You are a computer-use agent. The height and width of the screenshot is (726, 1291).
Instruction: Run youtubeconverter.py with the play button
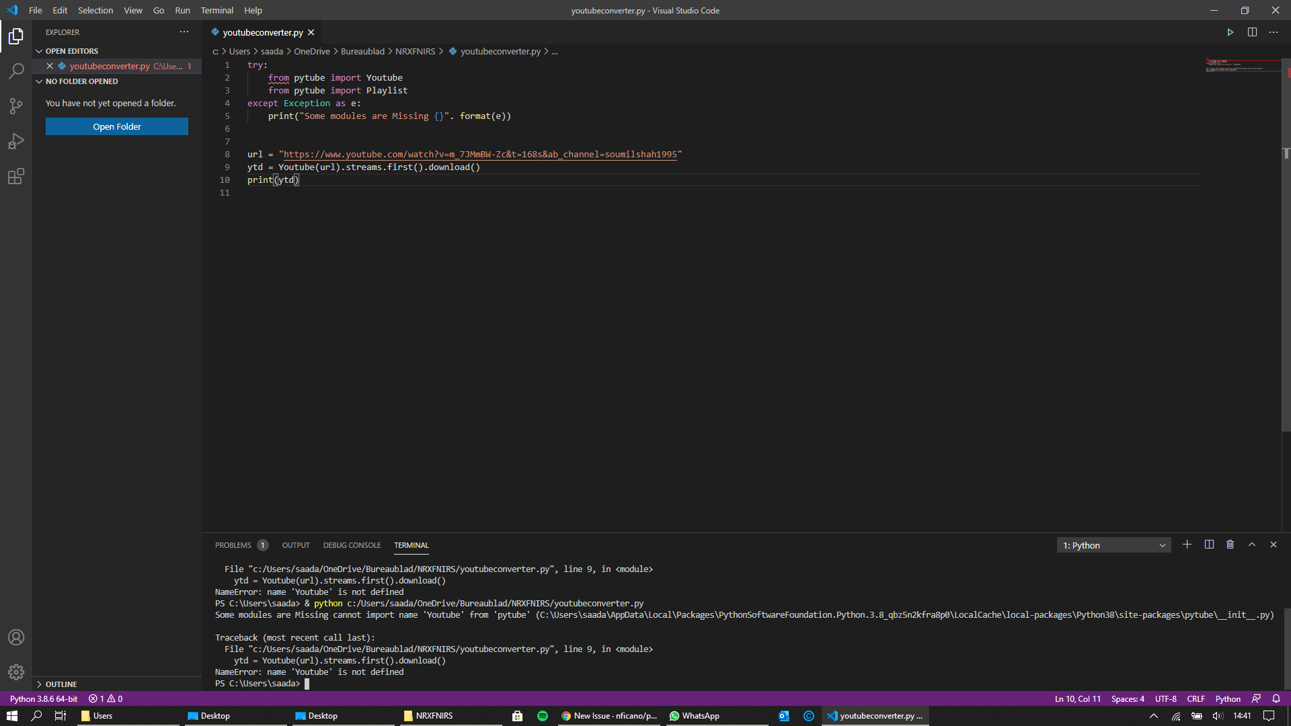[1230, 32]
